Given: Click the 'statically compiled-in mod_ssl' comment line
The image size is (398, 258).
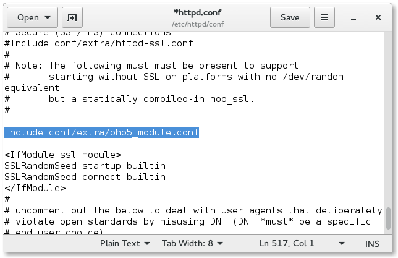Looking at the screenshot, I should tap(129, 99).
